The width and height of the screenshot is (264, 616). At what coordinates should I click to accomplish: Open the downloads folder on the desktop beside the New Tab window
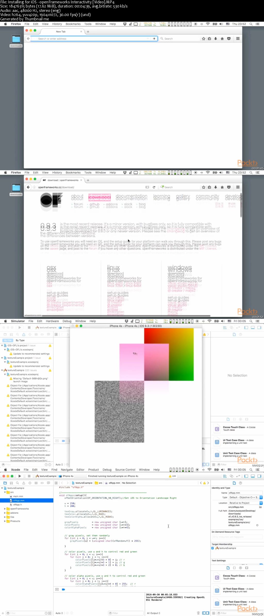(16, 41)
